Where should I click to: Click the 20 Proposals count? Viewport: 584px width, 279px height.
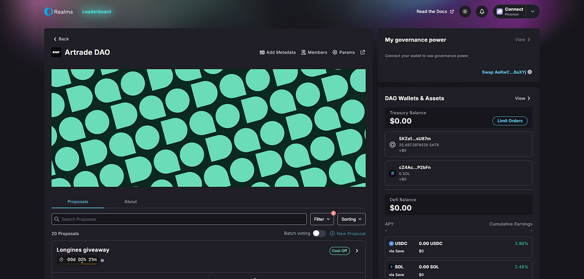[x=65, y=233]
